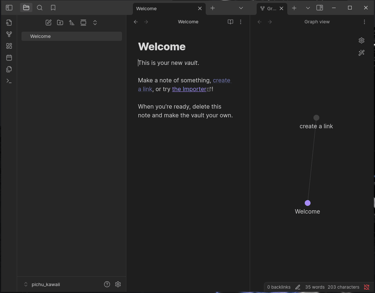Screen dimensions: 375x293
Task: Create a new note using the pencil icon
Action: pos(48,22)
